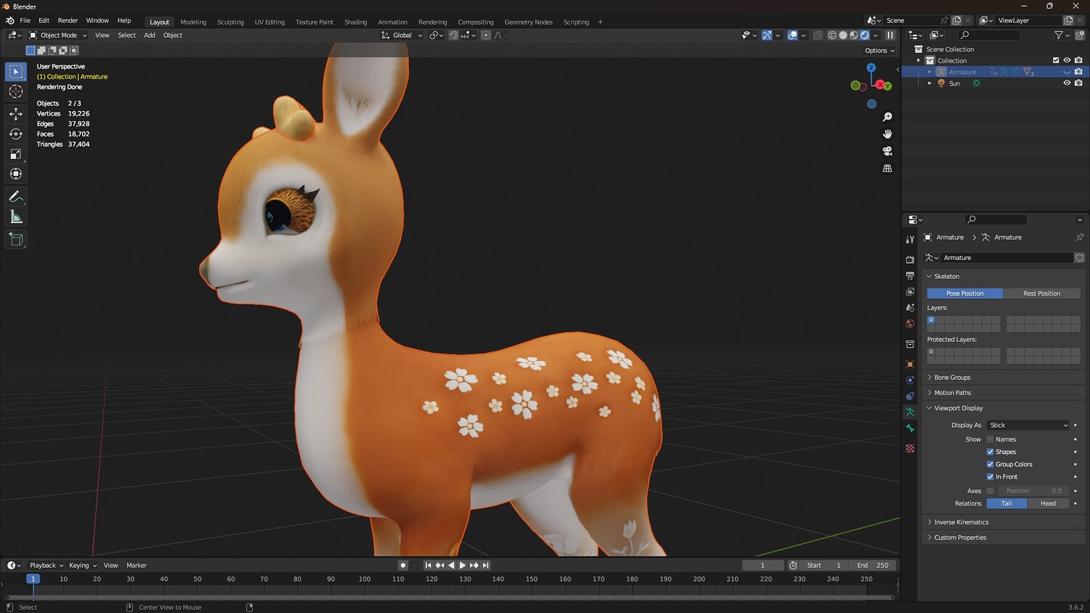
Task: Switch to the Geometry Nodes workspace tab
Action: tap(528, 22)
